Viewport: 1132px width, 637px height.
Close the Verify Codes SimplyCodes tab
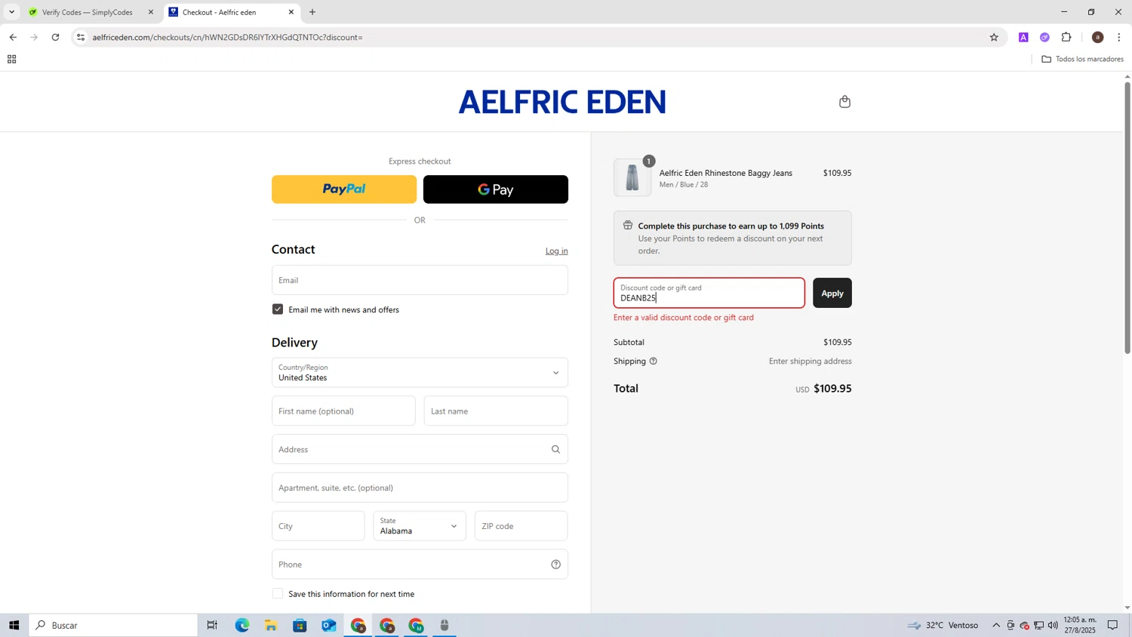(x=151, y=12)
